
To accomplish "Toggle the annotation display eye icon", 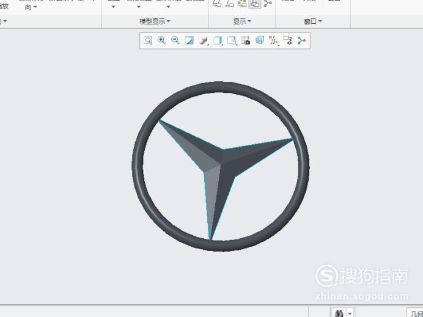I will [287, 41].
